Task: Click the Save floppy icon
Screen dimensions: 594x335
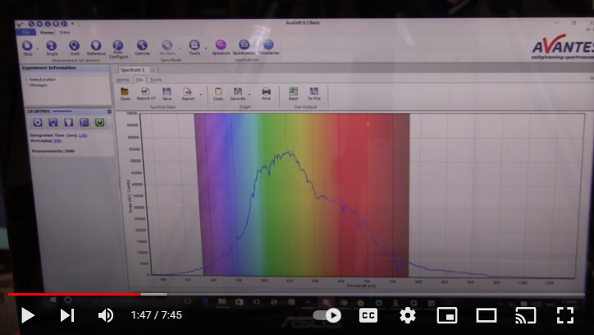Action: pos(167,91)
